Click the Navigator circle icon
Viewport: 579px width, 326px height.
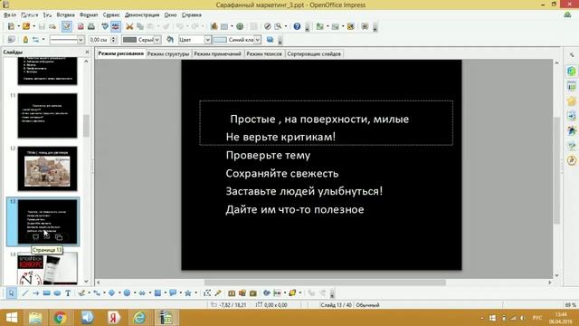point(268,26)
